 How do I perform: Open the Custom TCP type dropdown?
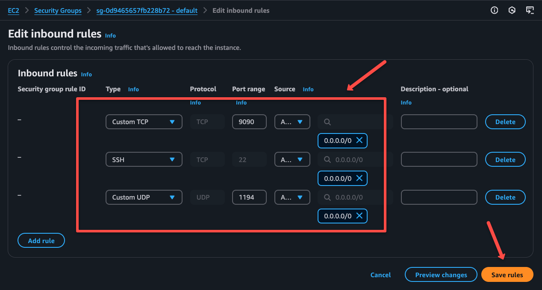coord(144,122)
